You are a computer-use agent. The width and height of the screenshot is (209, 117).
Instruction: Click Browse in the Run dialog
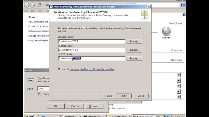[x=94, y=106]
